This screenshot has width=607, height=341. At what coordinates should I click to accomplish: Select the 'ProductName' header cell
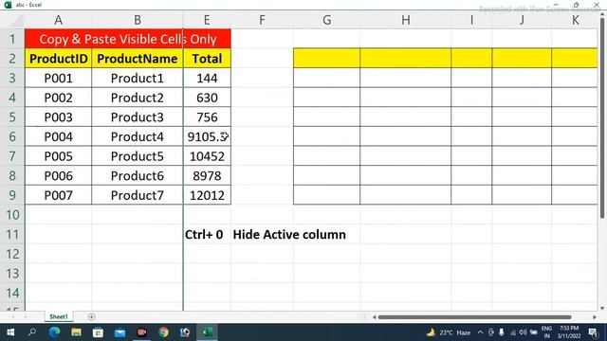point(137,59)
